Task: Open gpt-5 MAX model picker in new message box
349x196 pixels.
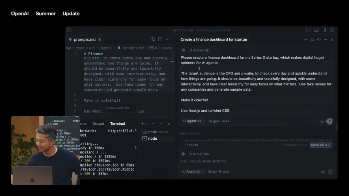Action: pyautogui.click(x=220, y=172)
